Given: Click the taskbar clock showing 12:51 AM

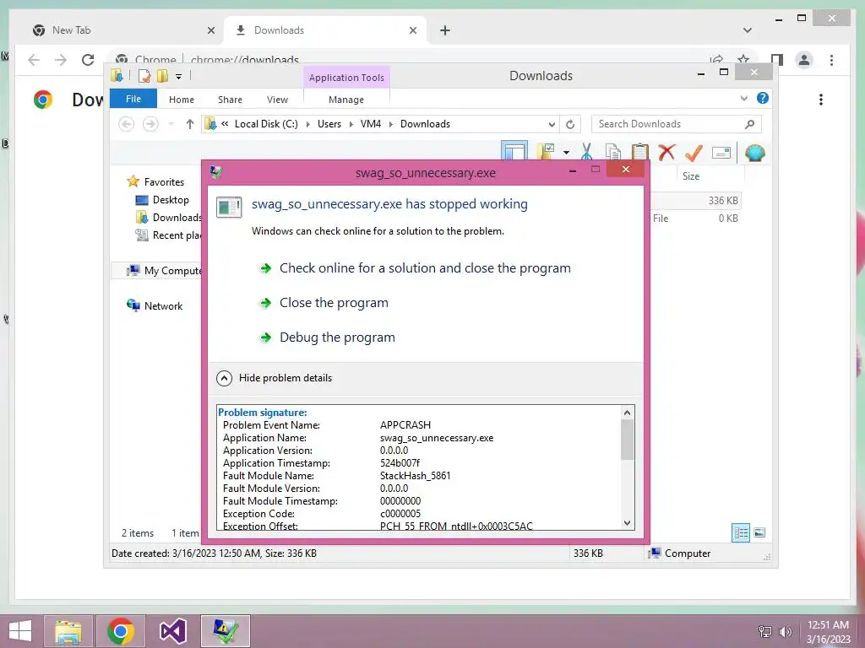Looking at the screenshot, I should point(828,631).
